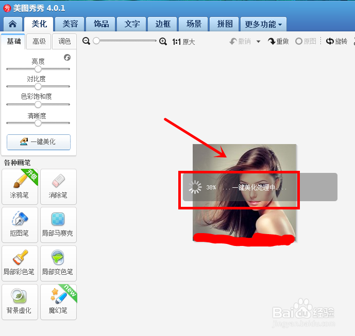Viewport: 355px width, 336px height.
Task: Select the 魔幻笔 magic pen tool
Action: (x=58, y=302)
